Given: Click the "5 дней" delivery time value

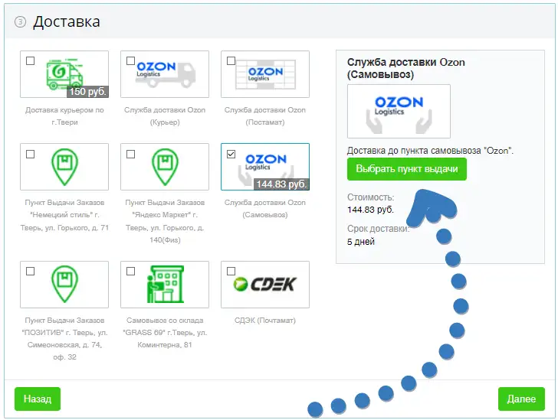Looking at the screenshot, I should [x=361, y=242].
